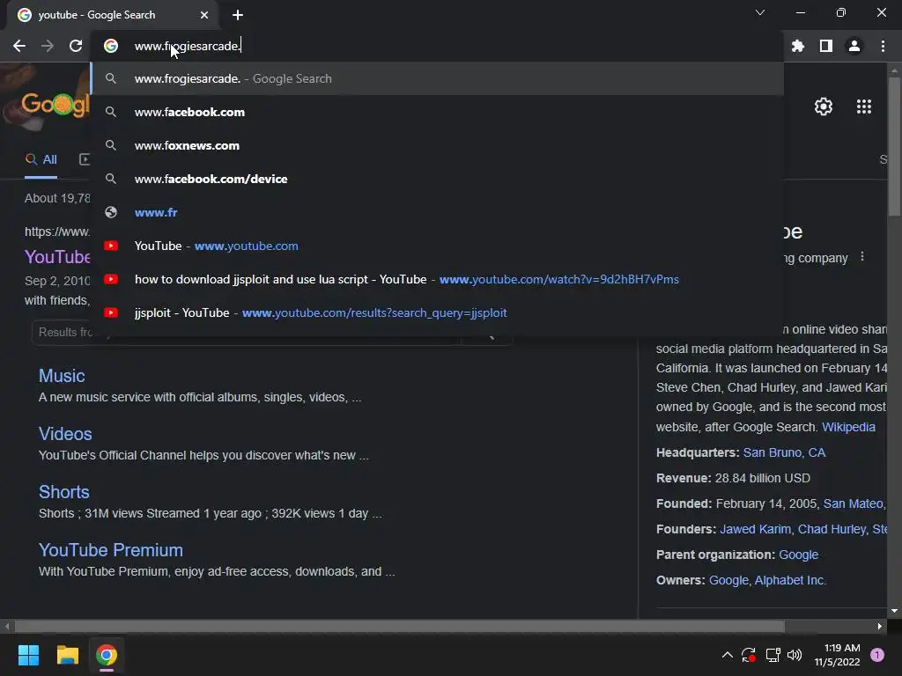Open the Alphabet Inc. owner link
The image size is (902, 676).
tap(790, 580)
